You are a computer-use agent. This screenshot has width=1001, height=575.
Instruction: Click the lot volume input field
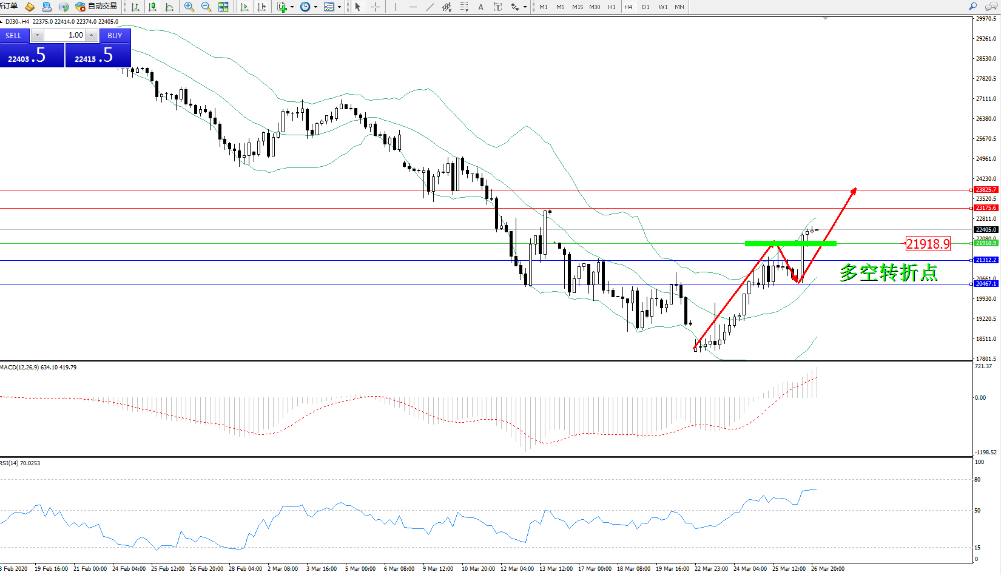[65, 35]
